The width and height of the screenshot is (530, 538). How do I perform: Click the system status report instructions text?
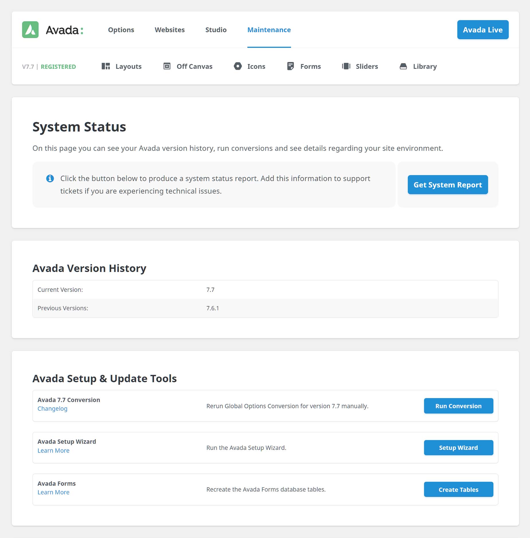click(x=215, y=185)
